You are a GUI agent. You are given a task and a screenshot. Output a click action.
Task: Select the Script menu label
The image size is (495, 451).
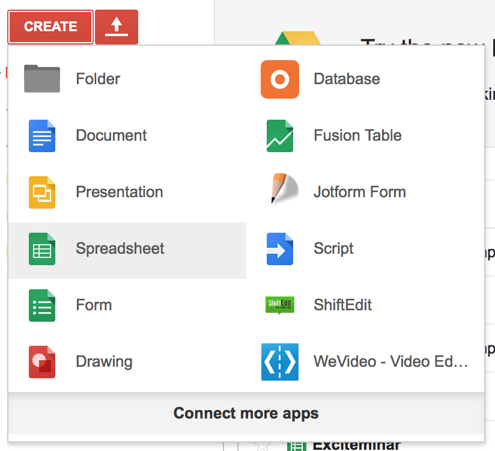[333, 248]
